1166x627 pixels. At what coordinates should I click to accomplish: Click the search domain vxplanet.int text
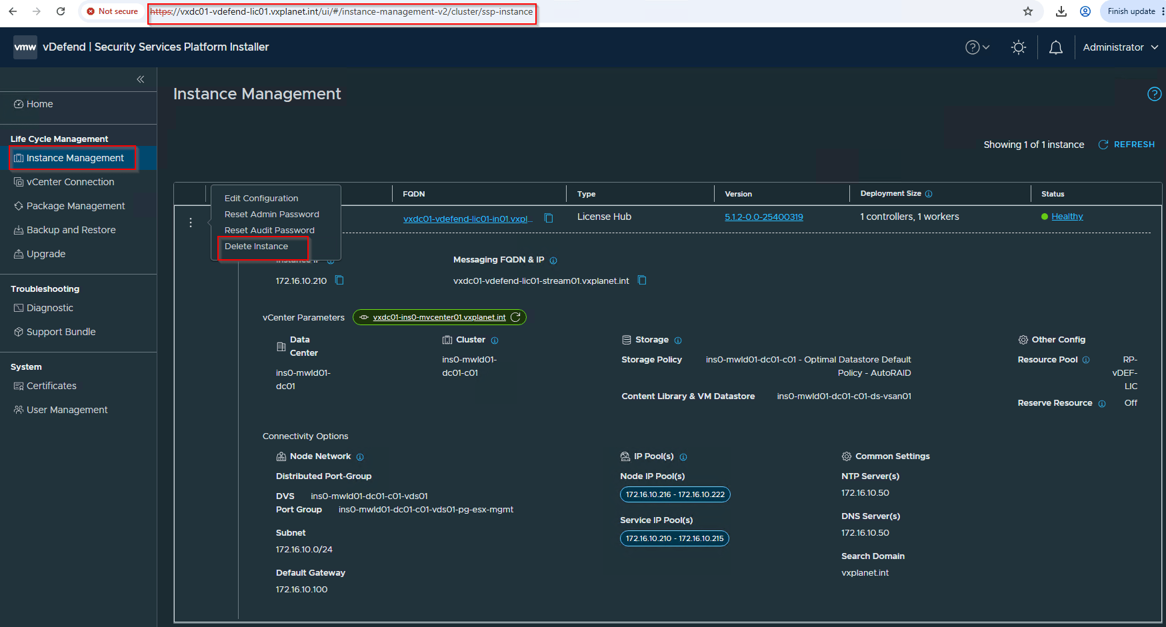point(865,573)
